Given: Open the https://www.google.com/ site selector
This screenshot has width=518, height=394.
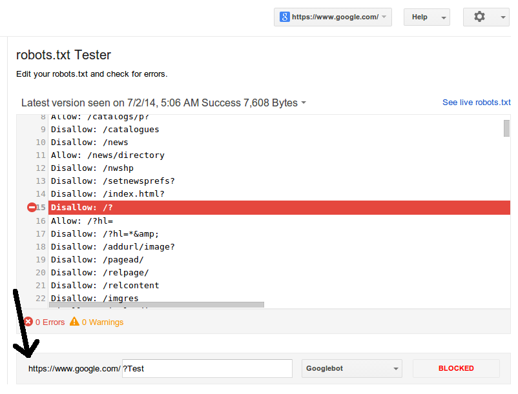Looking at the screenshot, I should (x=333, y=17).
